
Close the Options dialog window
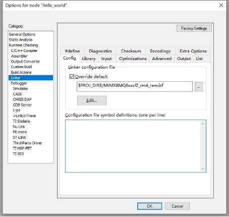(x=221, y=5)
